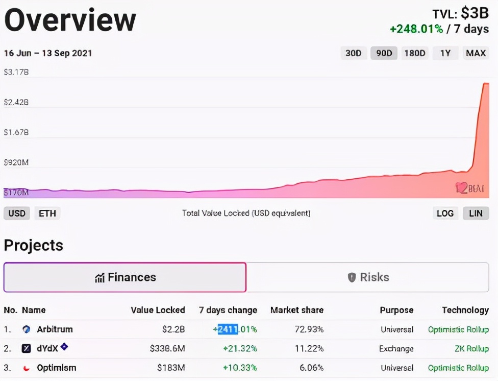Select the 90D time range
The height and width of the screenshot is (381, 498).
[x=384, y=53]
